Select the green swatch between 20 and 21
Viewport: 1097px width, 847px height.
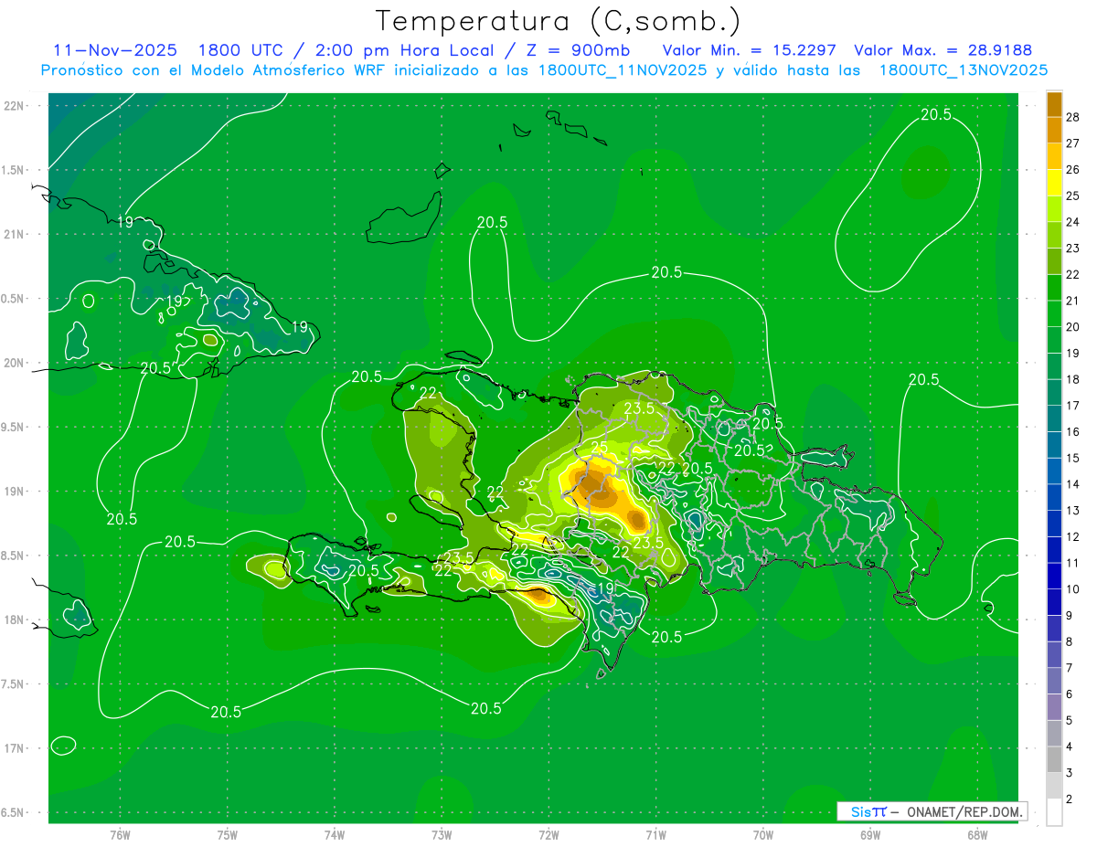pyautogui.click(x=1054, y=314)
